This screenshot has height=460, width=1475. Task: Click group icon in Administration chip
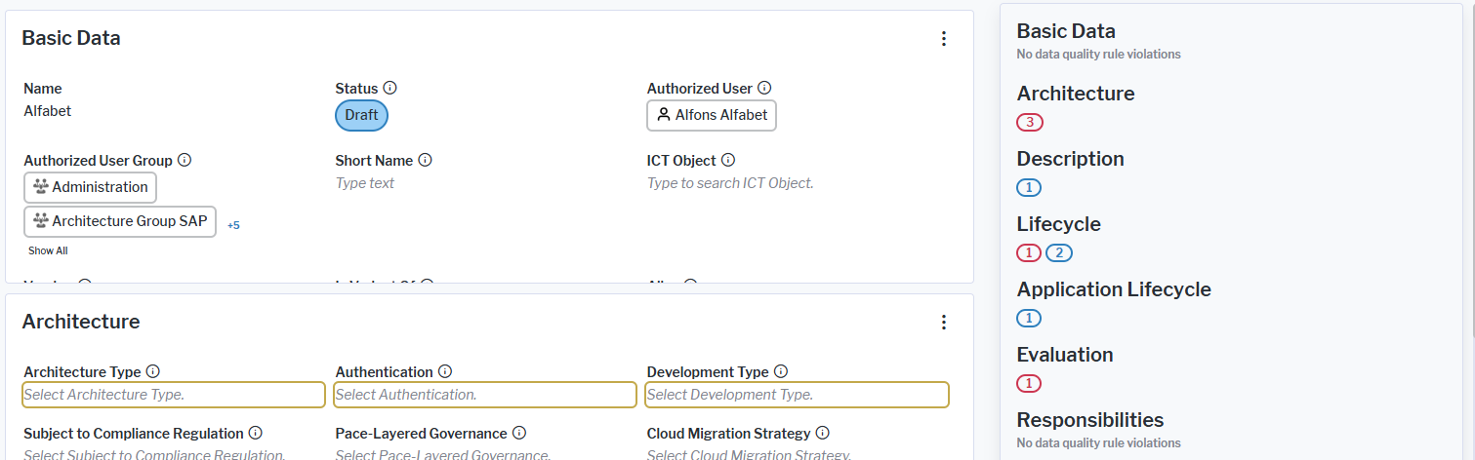[41, 187]
